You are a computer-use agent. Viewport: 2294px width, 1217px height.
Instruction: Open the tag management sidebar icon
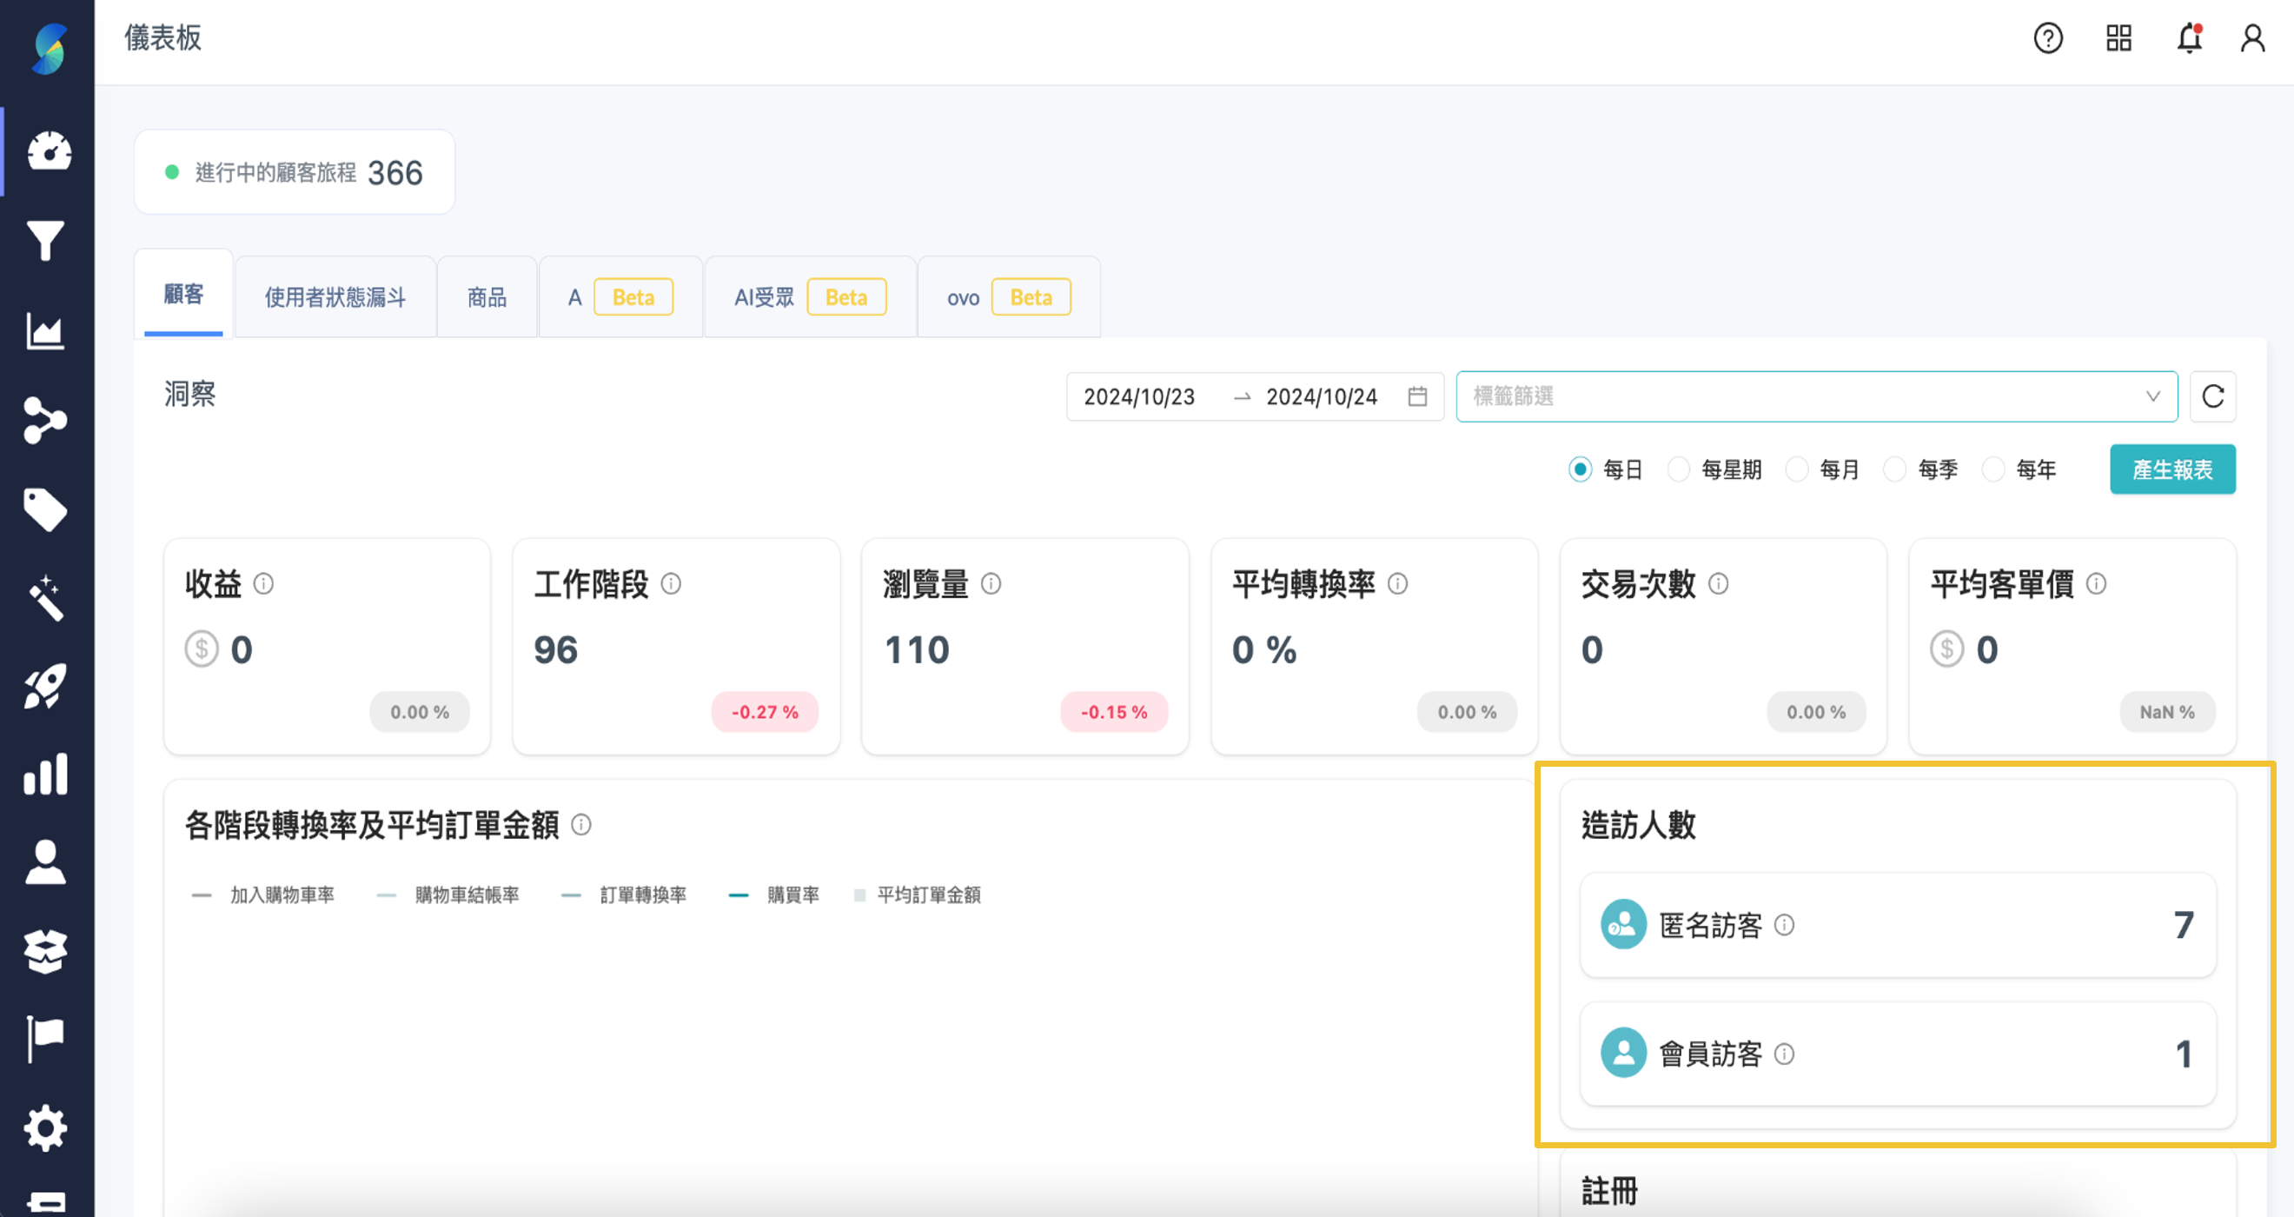point(46,509)
